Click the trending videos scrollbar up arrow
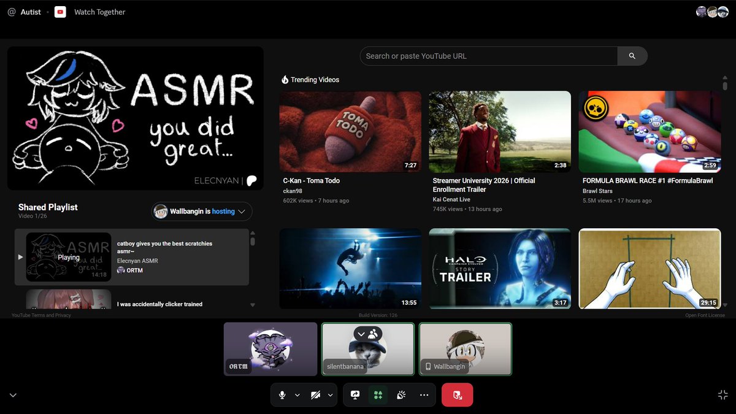Image resolution: width=736 pixels, height=414 pixels. tap(725, 77)
